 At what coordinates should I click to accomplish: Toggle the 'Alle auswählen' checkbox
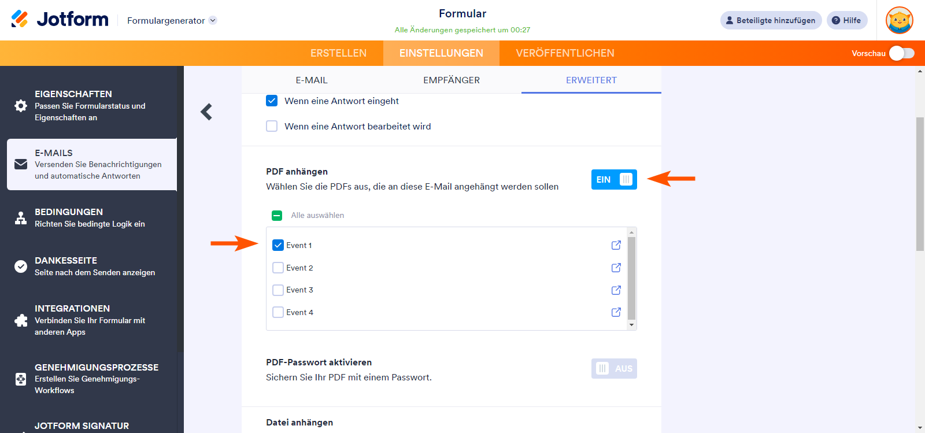tap(277, 216)
